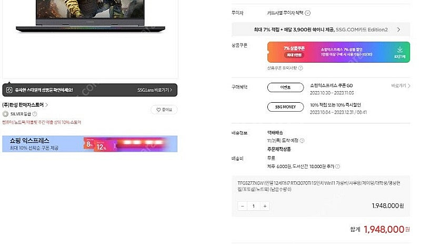Show arrival date info help icon
Image resolution: width=421 pixels, height=246 pixels.
(302, 141)
